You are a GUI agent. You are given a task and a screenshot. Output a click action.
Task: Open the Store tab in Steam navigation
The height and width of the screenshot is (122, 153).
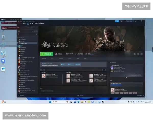(x=24, y=24)
